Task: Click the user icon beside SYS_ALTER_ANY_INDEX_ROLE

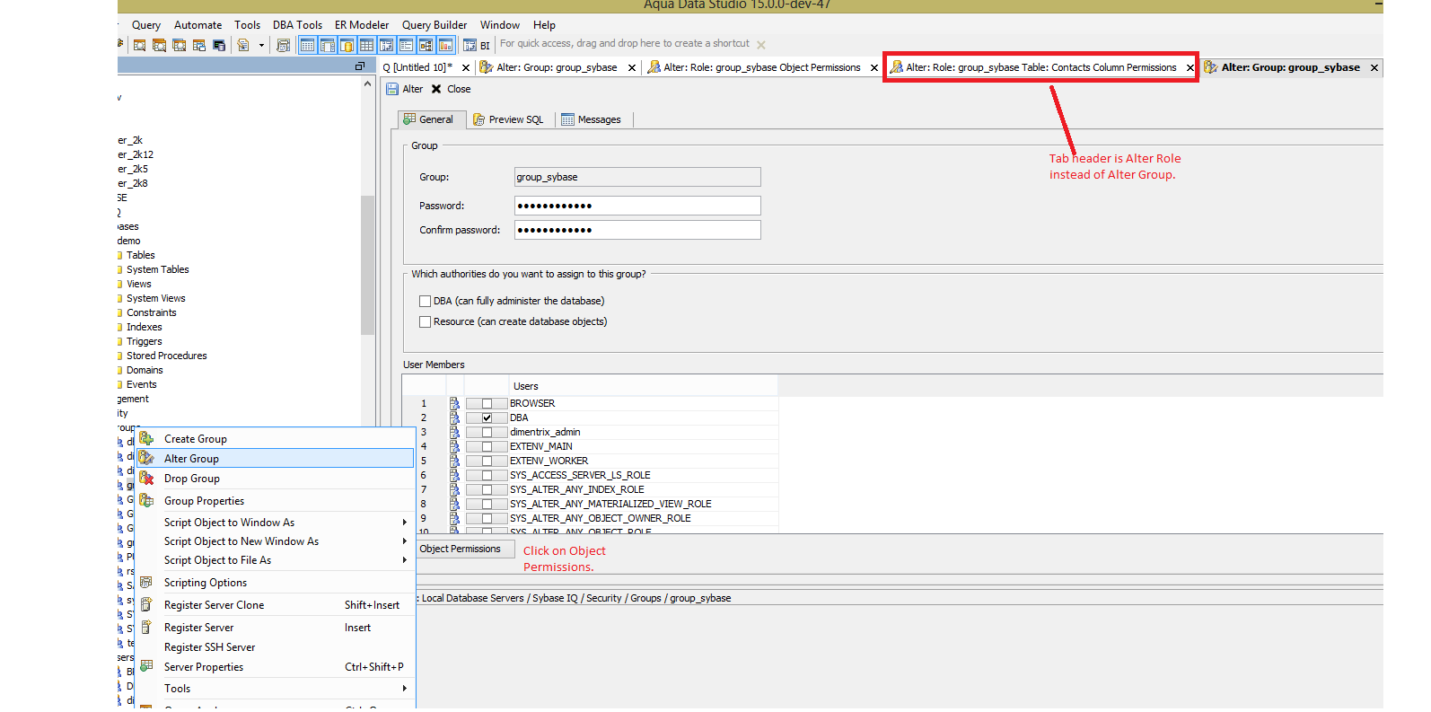Action: point(454,489)
